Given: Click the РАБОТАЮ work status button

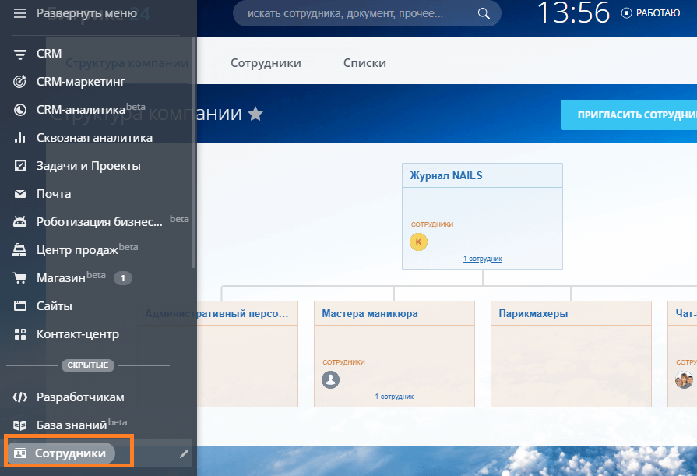Looking at the screenshot, I should pyautogui.click(x=650, y=13).
